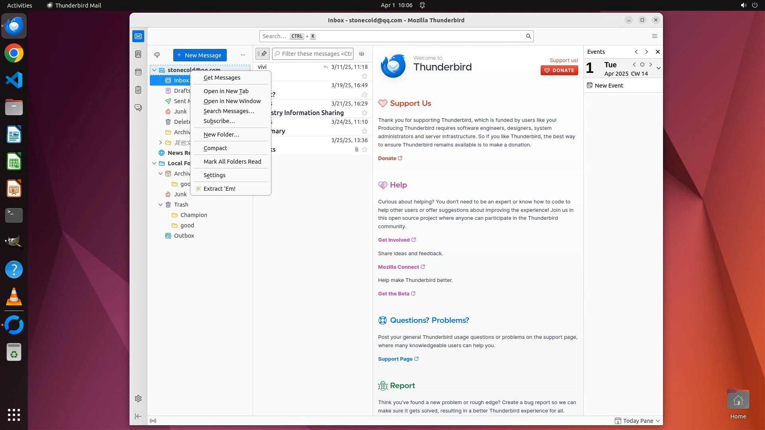Toggle the Today Pane button

(x=637, y=421)
